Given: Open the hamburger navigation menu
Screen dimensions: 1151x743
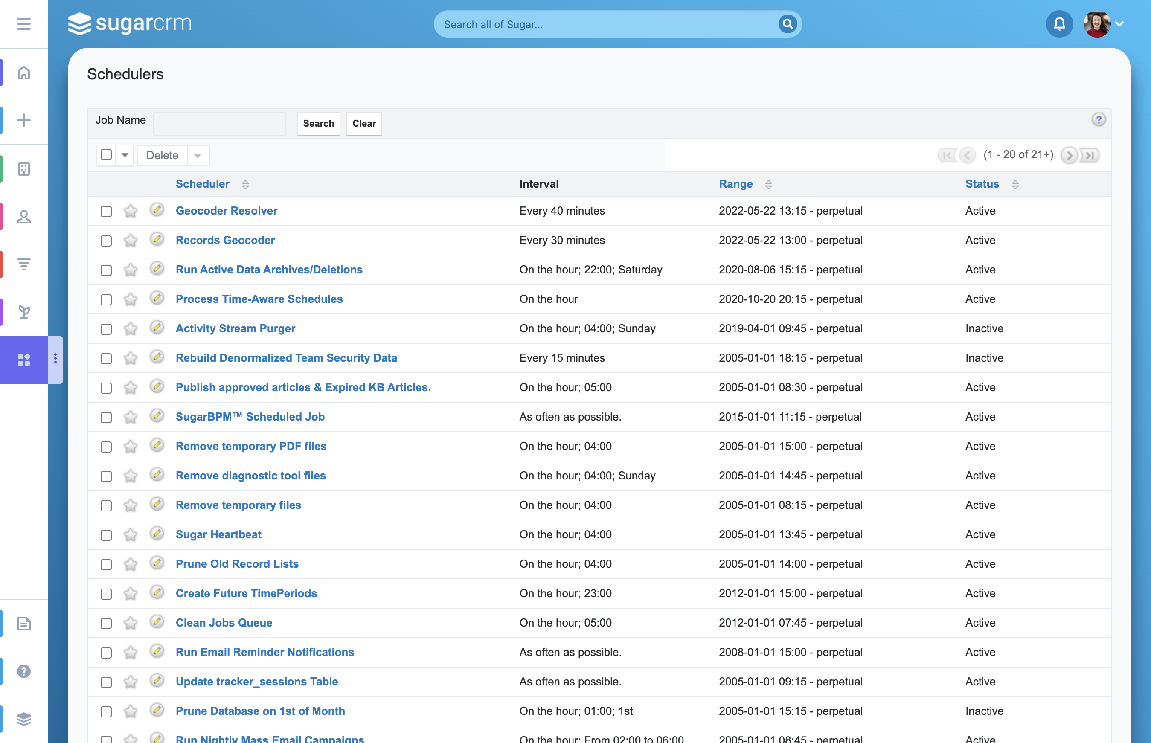Looking at the screenshot, I should (23, 23).
